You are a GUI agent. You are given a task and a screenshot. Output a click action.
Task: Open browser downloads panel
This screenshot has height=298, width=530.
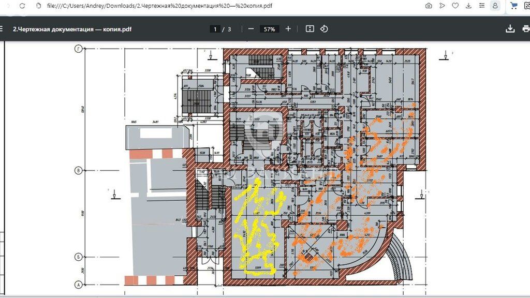click(469, 6)
